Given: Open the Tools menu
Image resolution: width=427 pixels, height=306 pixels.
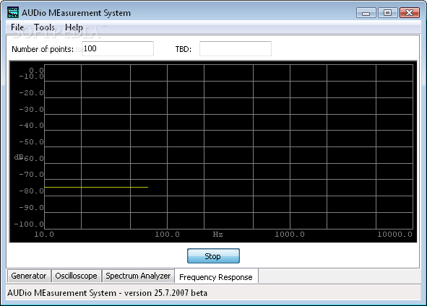Looking at the screenshot, I should pos(44,27).
